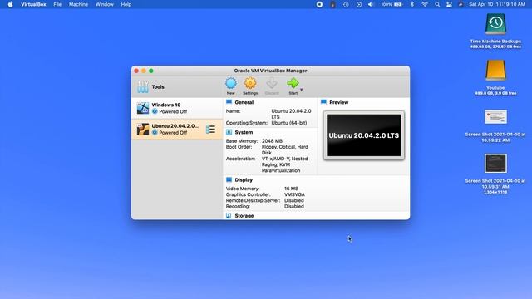The image size is (532, 299).
Task: Click the Windows 10 Powered Off status icon
Action: [x=155, y=111]
